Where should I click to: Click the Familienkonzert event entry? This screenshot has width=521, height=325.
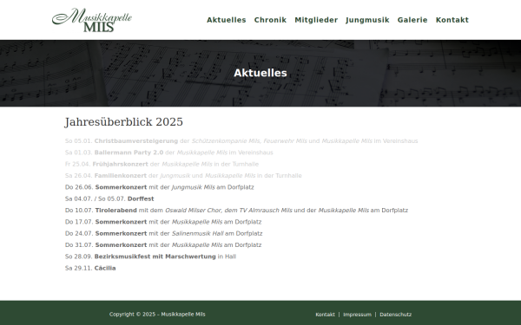coord(183,176)
